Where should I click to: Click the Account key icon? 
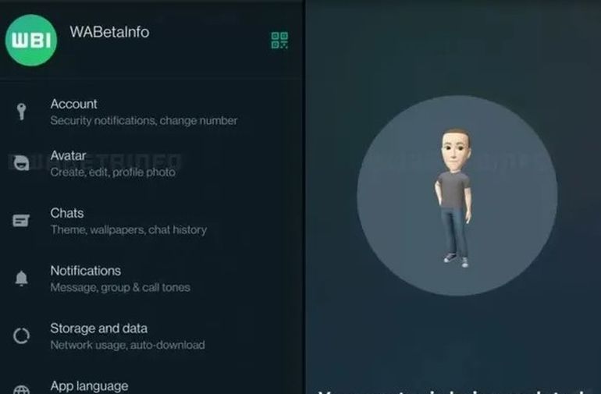(x=22, y=112)
